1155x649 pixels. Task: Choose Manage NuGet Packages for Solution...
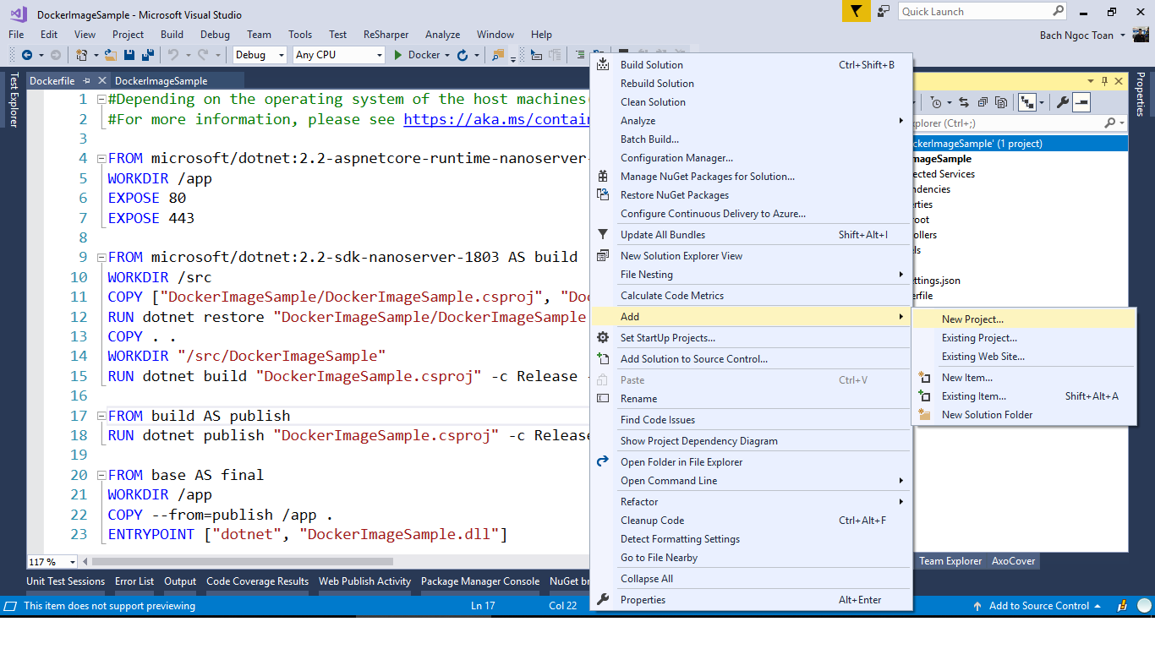coord(707,177)
